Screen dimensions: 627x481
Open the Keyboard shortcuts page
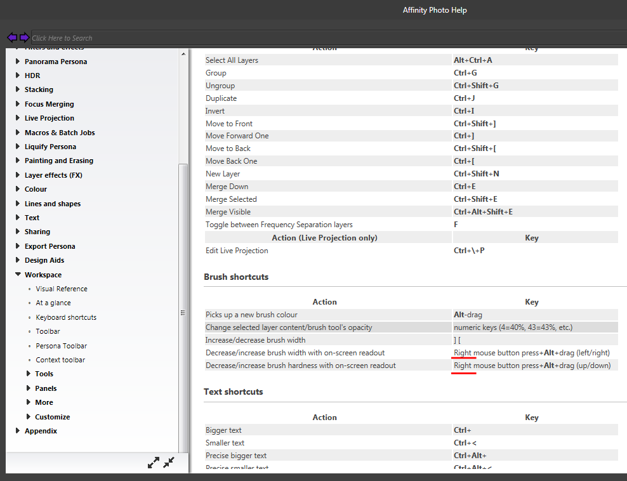point(66,317)
